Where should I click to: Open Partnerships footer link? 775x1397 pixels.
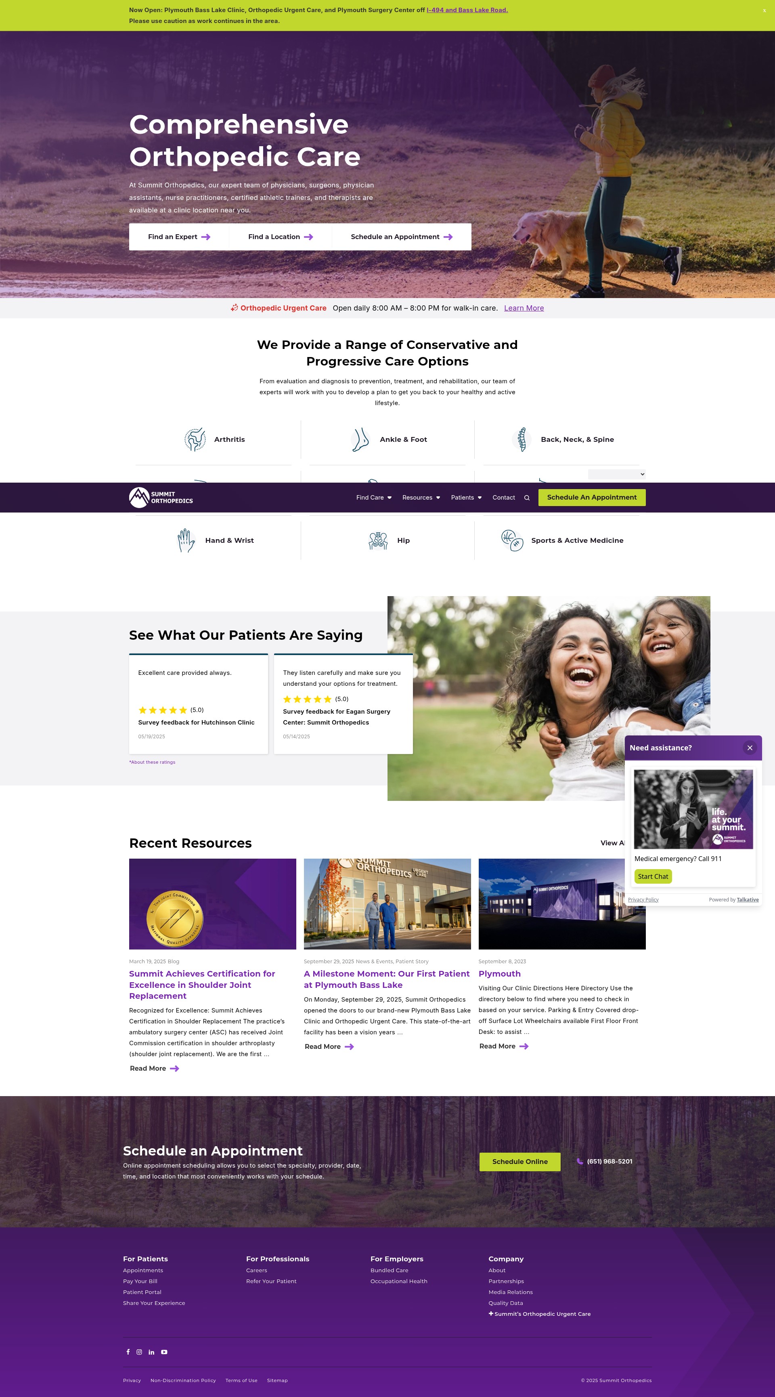(x=506, y=1281)
